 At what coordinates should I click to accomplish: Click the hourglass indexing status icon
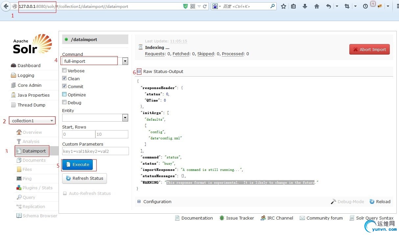[x=141, y=47]
